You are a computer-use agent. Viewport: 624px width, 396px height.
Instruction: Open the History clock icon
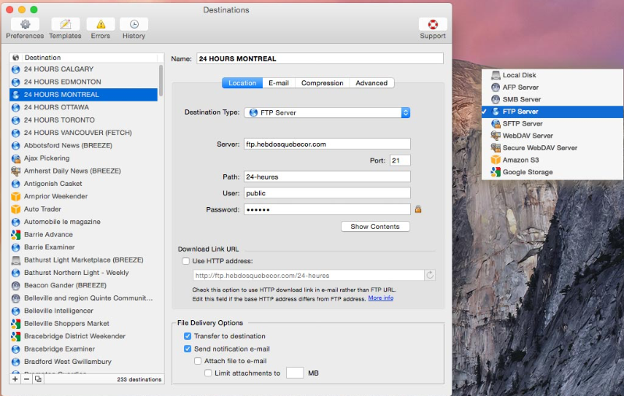(x=133, y=24)
